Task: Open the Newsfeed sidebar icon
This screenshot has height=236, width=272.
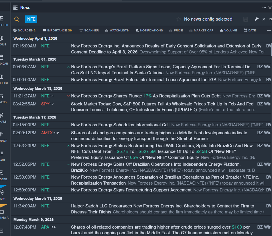Action: click(1, 19)
